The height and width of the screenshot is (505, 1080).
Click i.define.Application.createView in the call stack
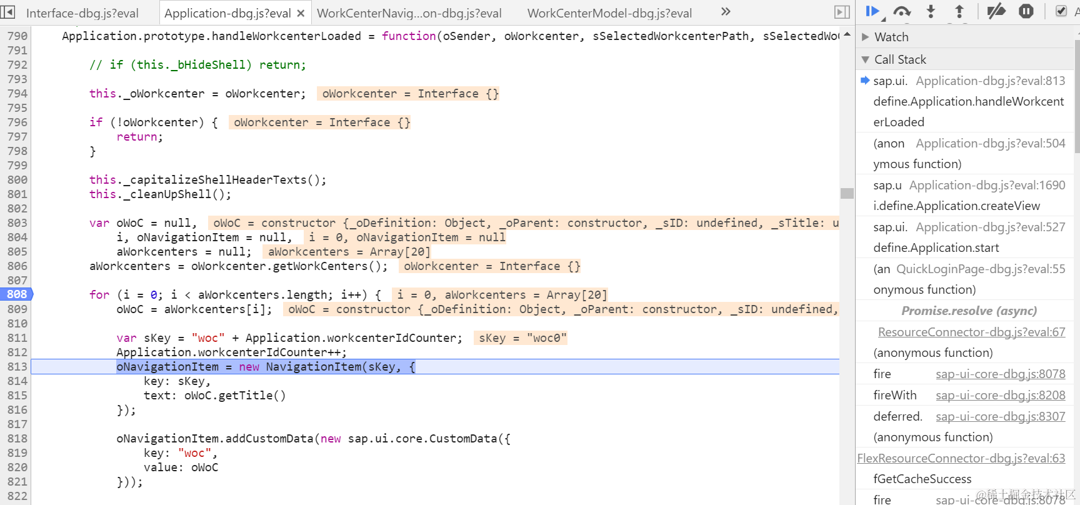[956, 206]
